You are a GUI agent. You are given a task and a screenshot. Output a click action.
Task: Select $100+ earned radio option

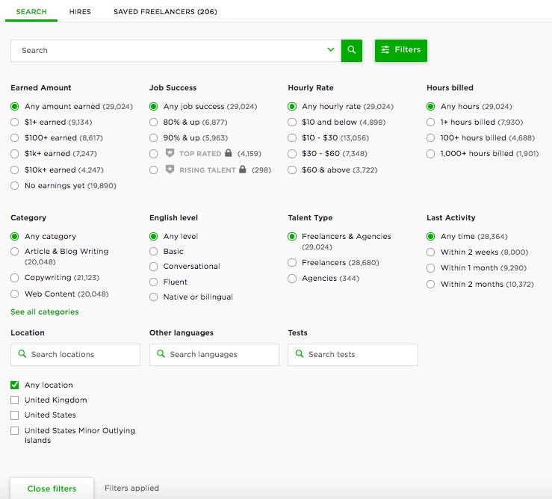click(x=14, y=137)
